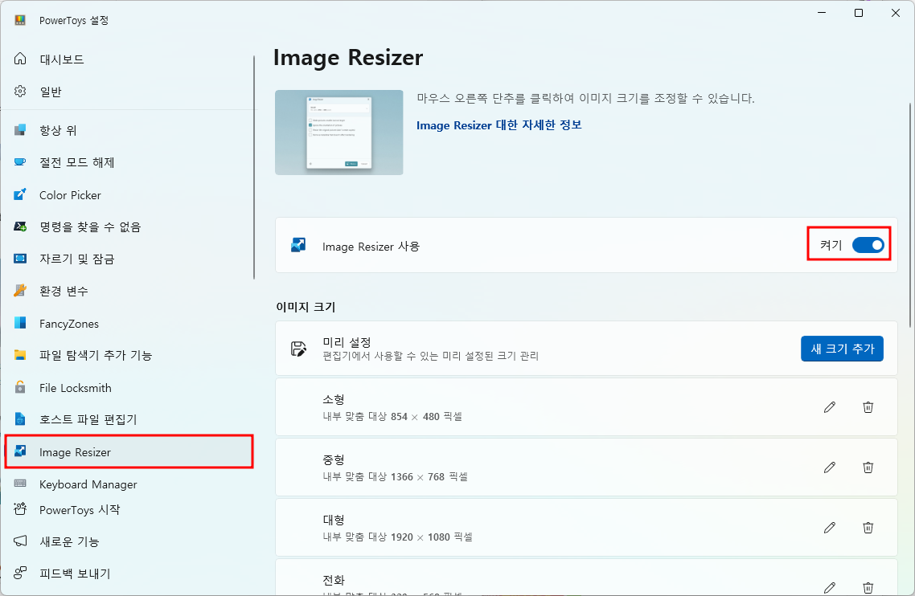Click the PowerToys app icon in title bar
The height and width of the screenshot is (596, 915).
pos(20,20)
